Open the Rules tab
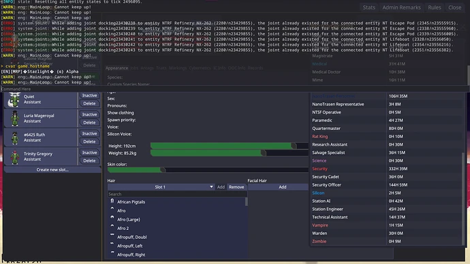Screen dimensions: 470x264 (x=435, y=7)
